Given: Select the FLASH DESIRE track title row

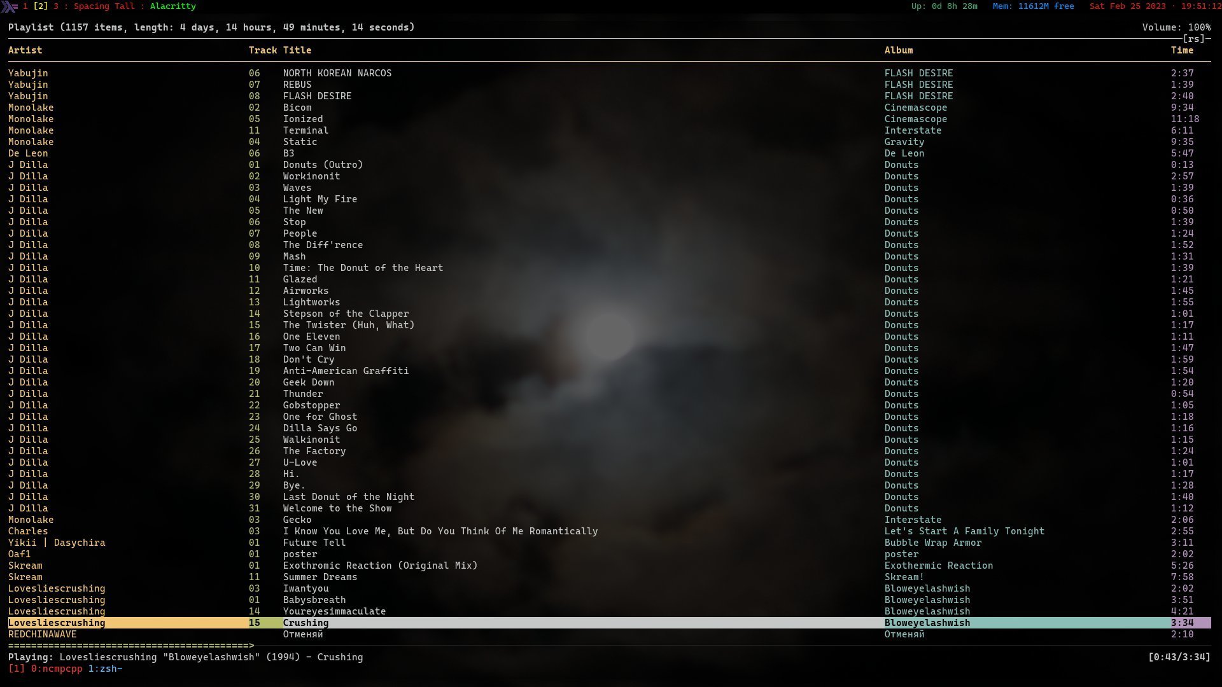Looking at the screenshot, I should pyautogui.click(x=609, y=96).
